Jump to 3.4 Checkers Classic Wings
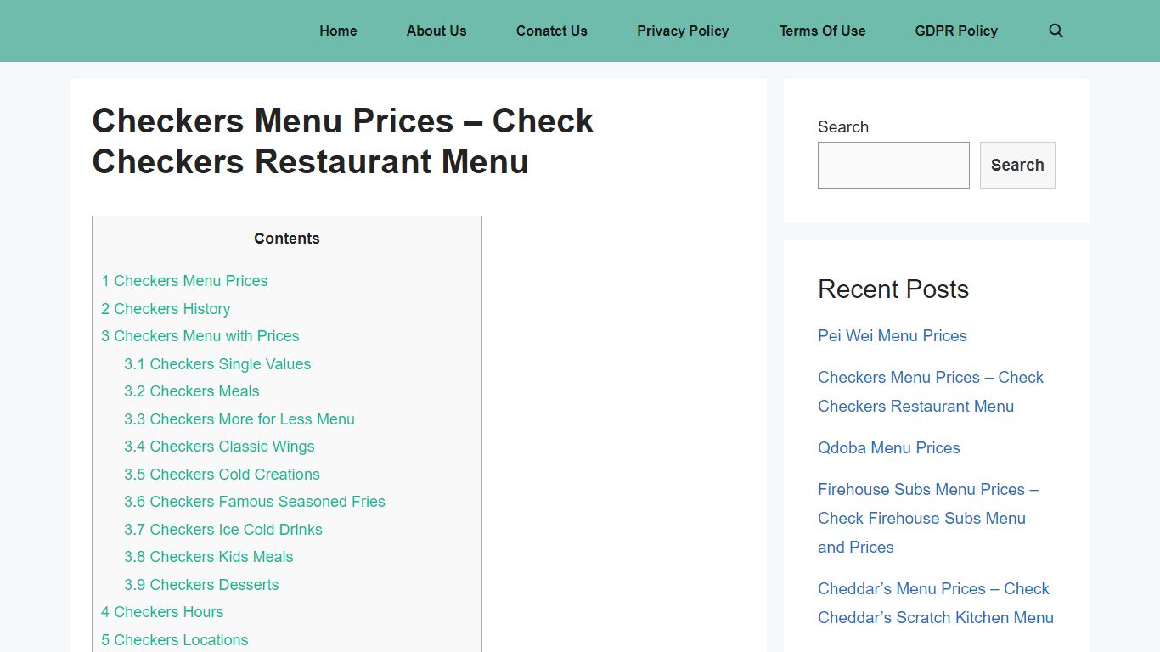Viewport: 1160px width, 652px height. point(219,447)
